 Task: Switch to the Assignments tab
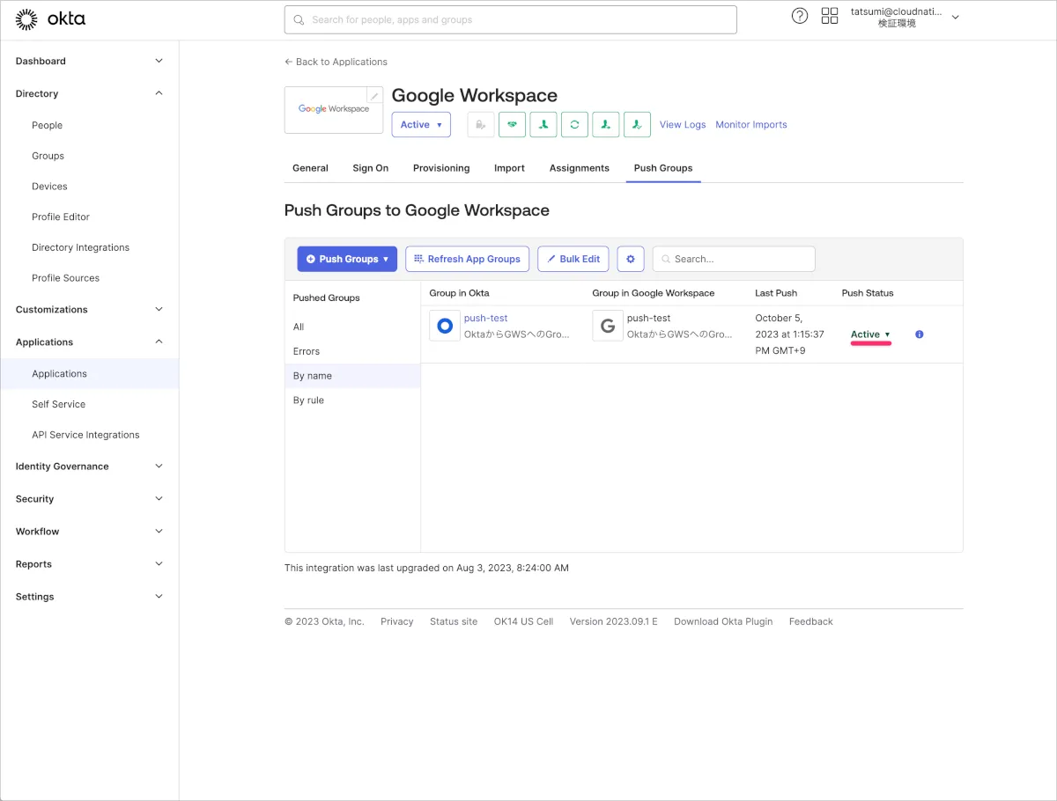579,168
